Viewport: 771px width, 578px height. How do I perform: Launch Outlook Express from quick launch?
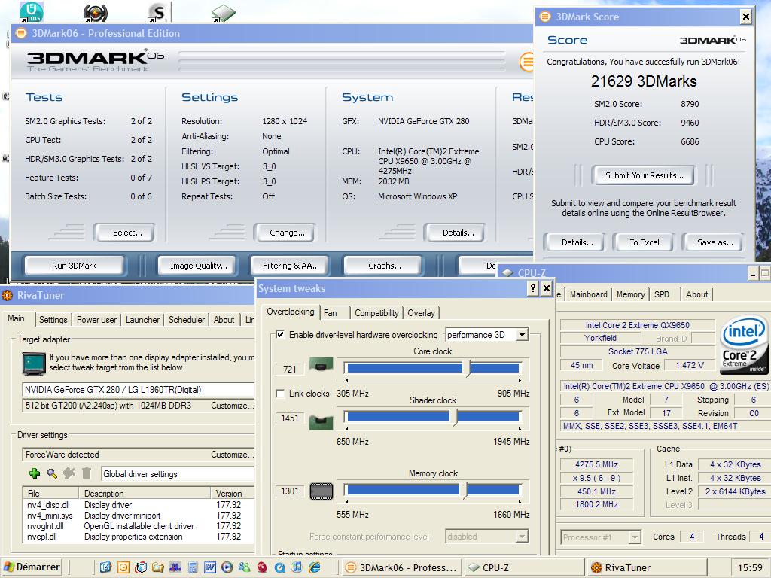click(x=105, y=567)
